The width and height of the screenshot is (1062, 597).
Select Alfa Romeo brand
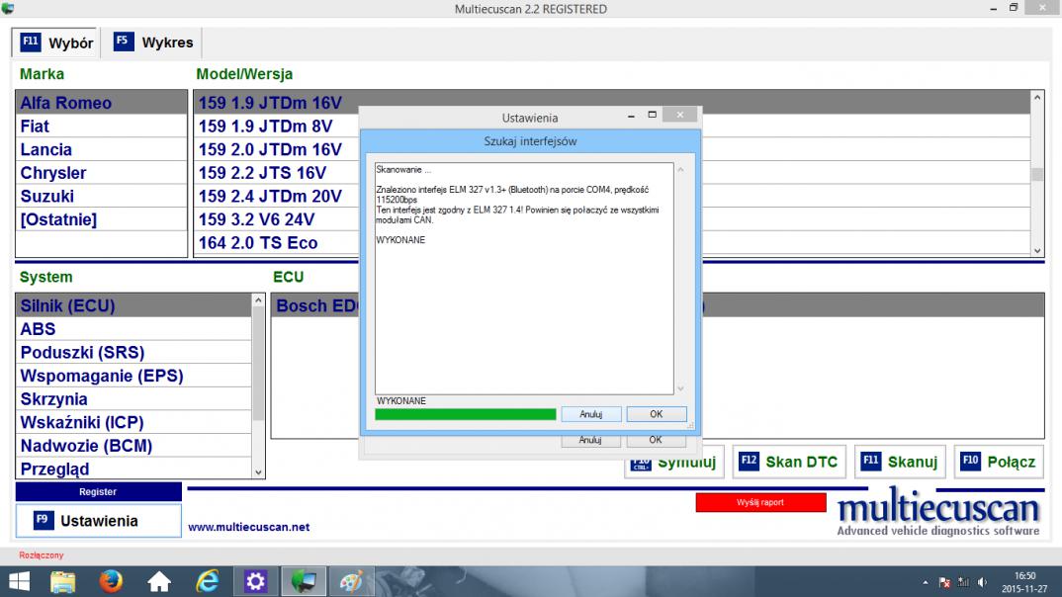(102, 103)
